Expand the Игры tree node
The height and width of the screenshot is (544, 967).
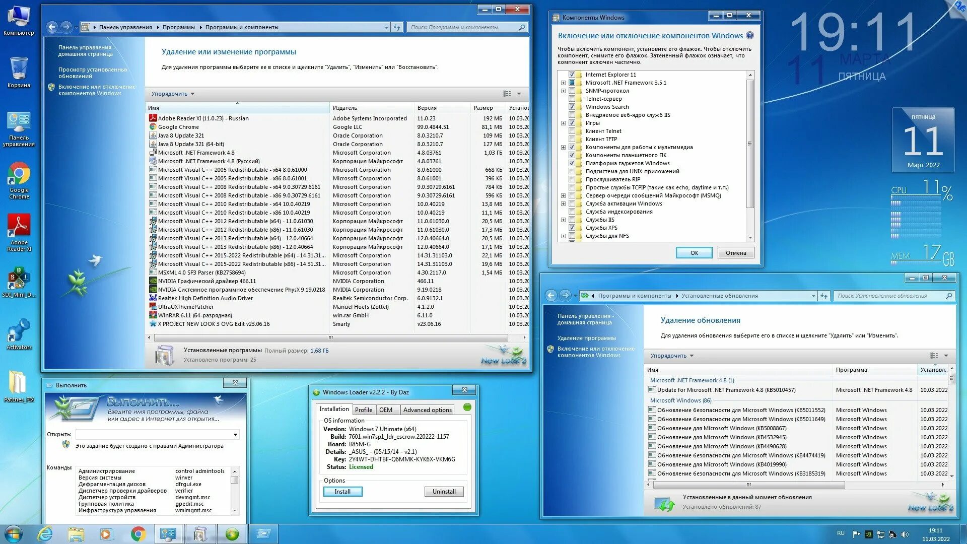click(563, 123)
